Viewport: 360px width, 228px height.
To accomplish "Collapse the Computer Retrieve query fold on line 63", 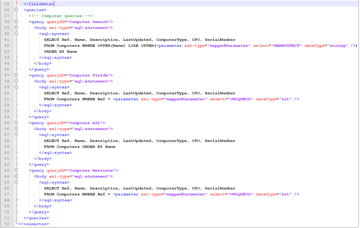I will 16,170.
